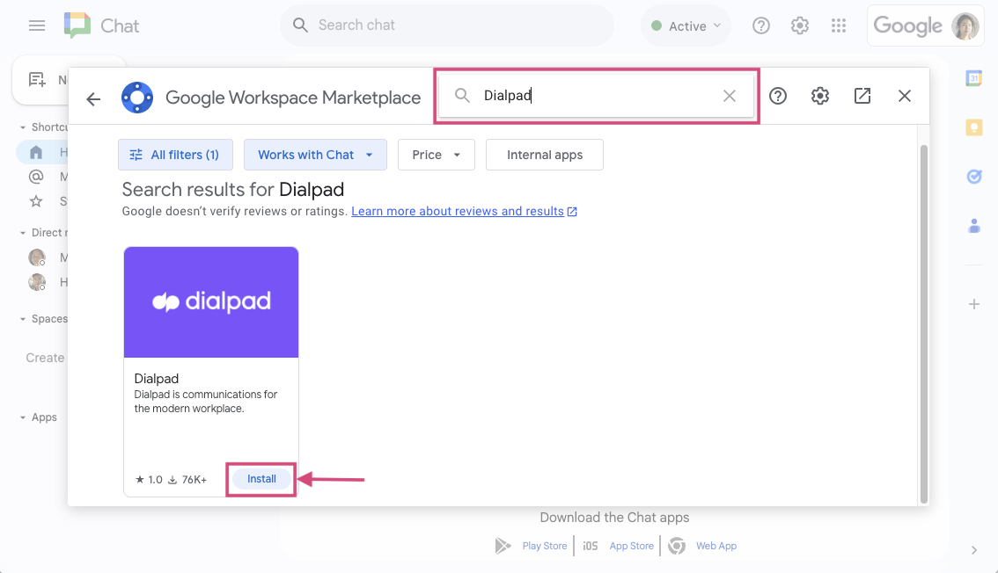
Task: Open the Active status dropdown
Action: [x=686, y=26]
